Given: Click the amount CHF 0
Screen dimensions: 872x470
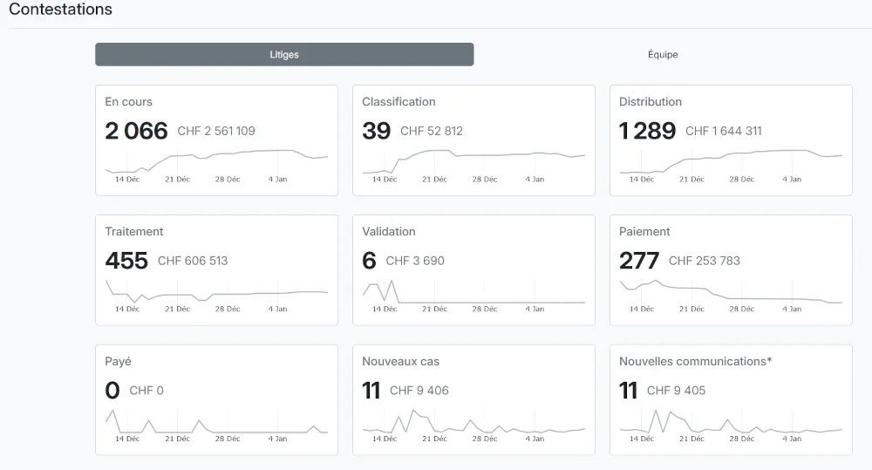Looking at the screenshot, I should coord(146,391).
